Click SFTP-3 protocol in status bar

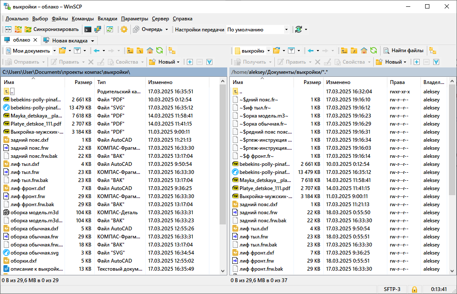tap(392, 289)
